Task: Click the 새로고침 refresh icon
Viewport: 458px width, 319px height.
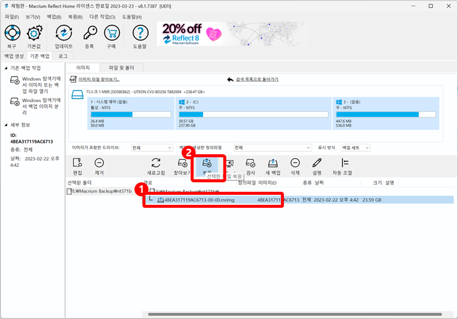Action: [156, 163]
